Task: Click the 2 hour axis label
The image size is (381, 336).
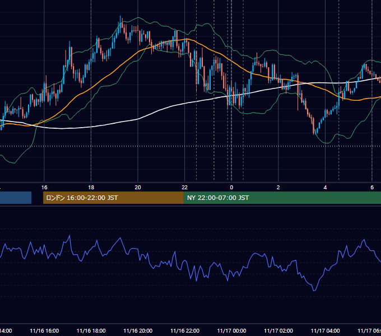Action: [278, 187]
